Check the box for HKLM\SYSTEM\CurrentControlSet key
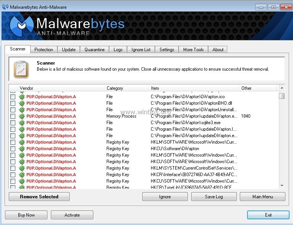 click(13, 168)
